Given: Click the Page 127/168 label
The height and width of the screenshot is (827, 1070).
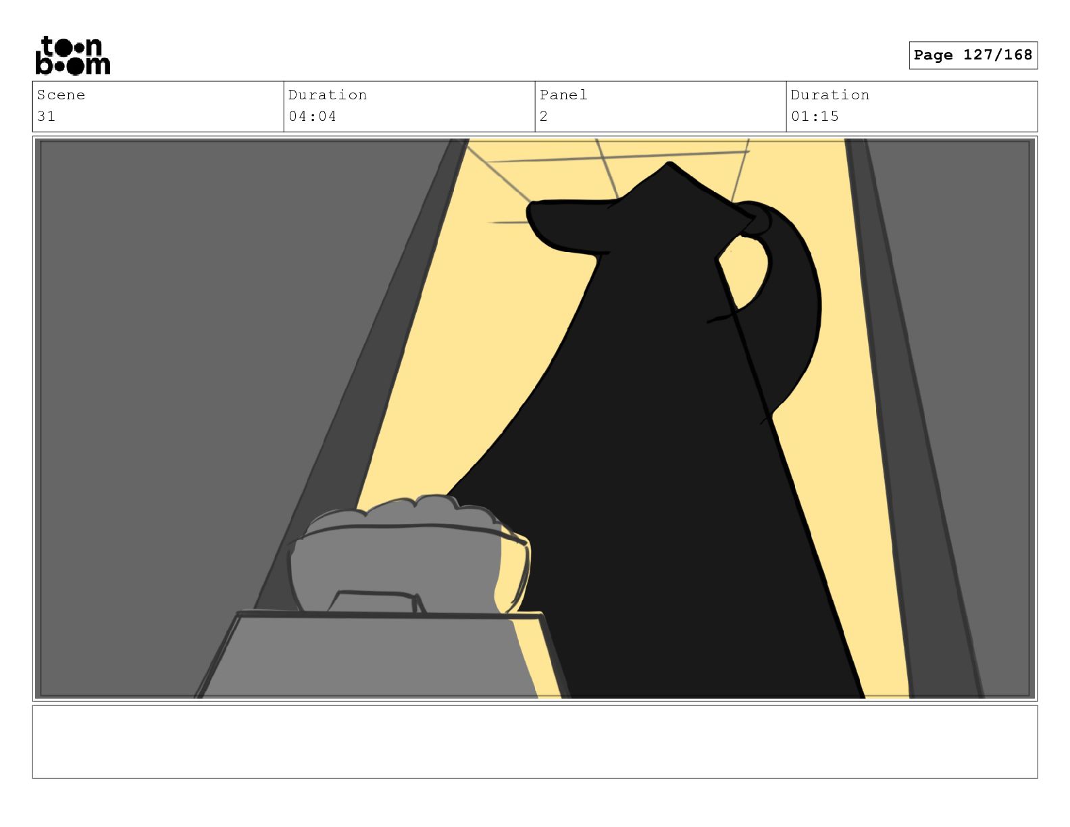Looking at the screenshot, I should point(973,55).
